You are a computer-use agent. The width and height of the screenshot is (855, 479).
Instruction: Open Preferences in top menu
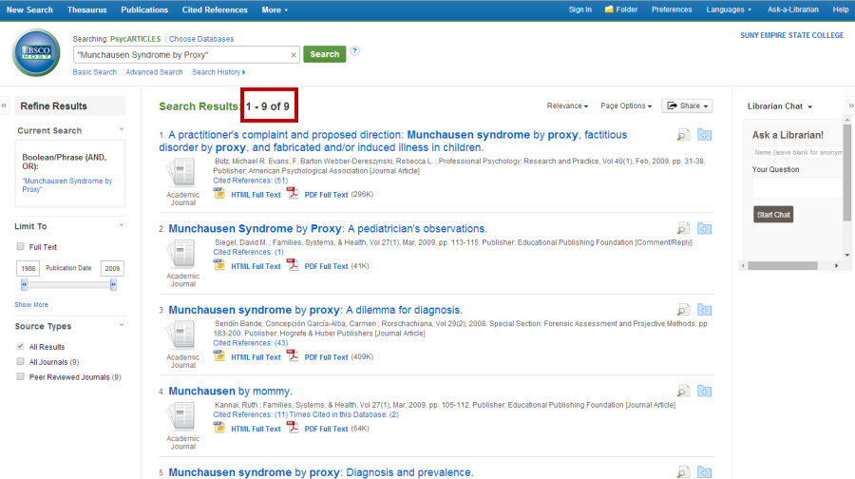click(x=672, y=10)
